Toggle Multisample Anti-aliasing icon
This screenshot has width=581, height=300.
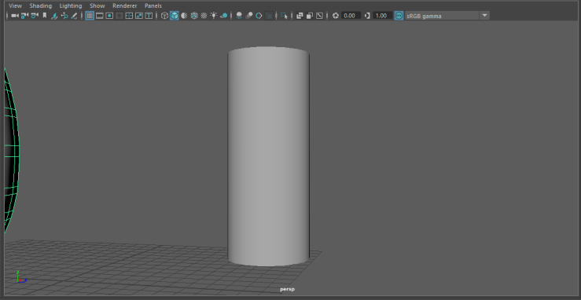coord(259,16)
